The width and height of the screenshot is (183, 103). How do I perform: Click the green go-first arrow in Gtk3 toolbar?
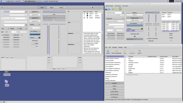113,9
